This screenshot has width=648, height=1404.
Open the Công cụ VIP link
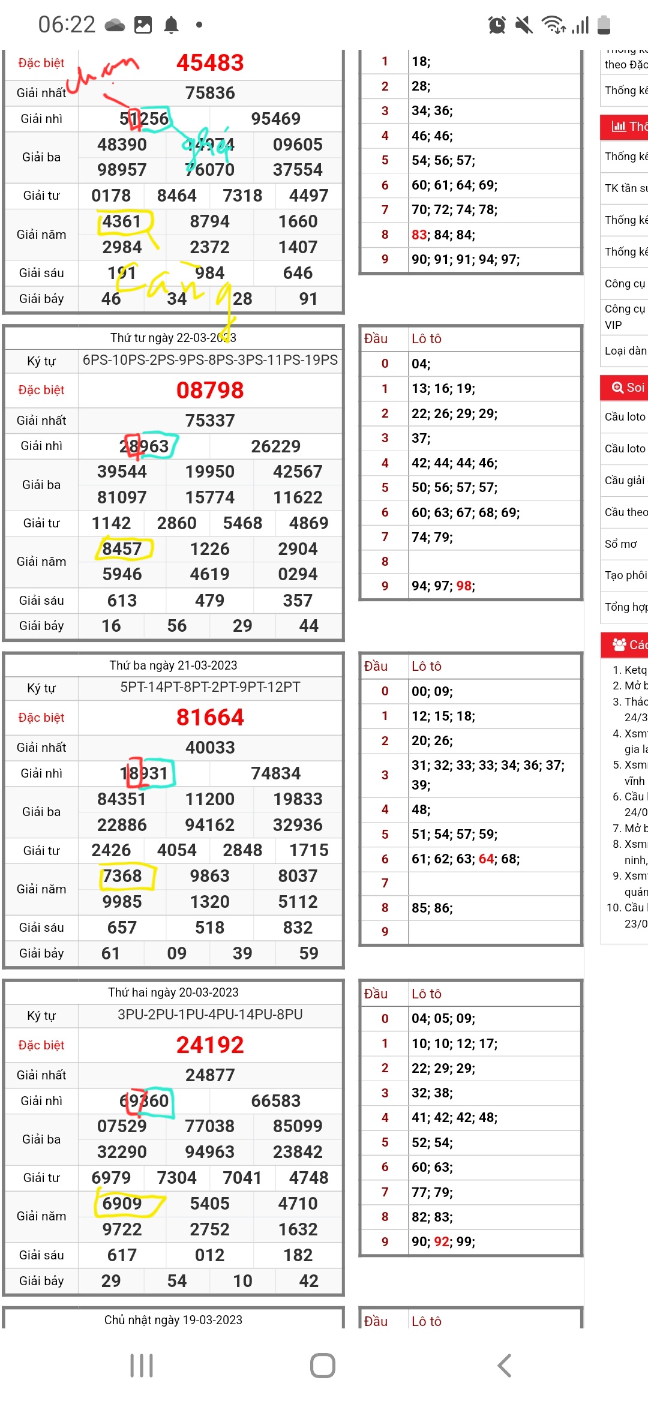(625, 317)
